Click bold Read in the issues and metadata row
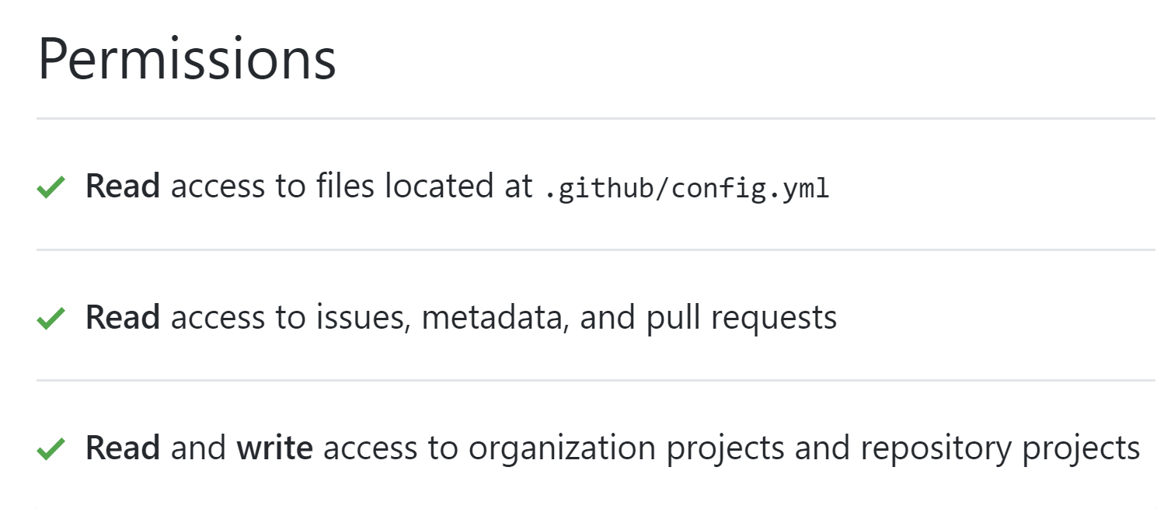This screenshot has height=509, width=1171. coord(123,317)
